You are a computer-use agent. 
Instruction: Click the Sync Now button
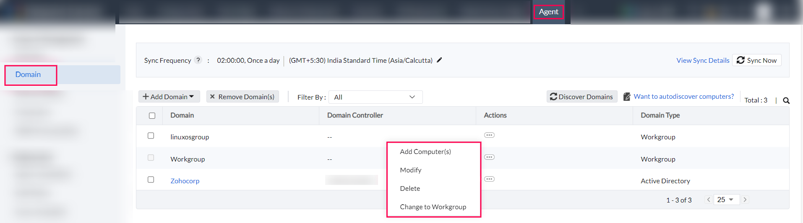[756, 60]
